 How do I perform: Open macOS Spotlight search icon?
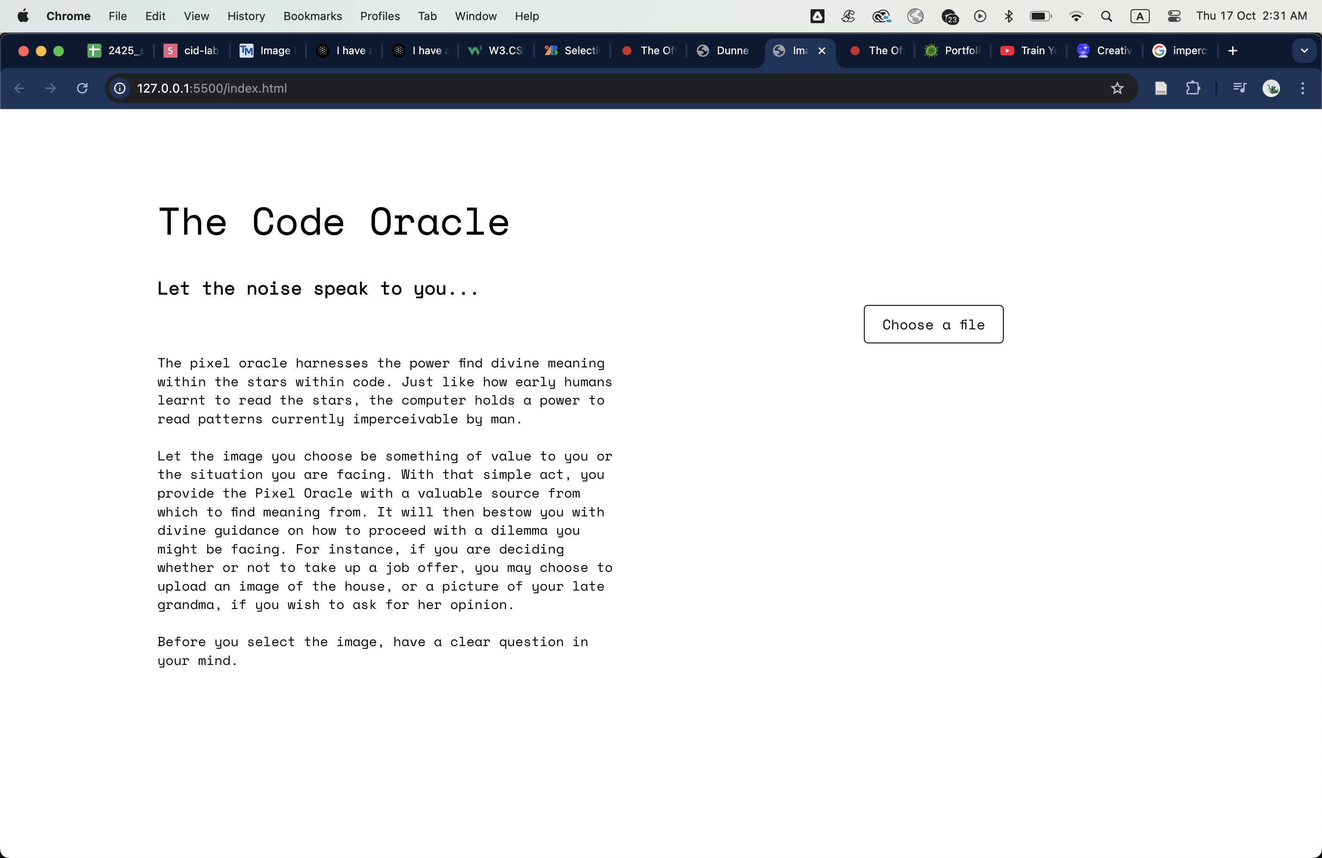point(1106,16)
